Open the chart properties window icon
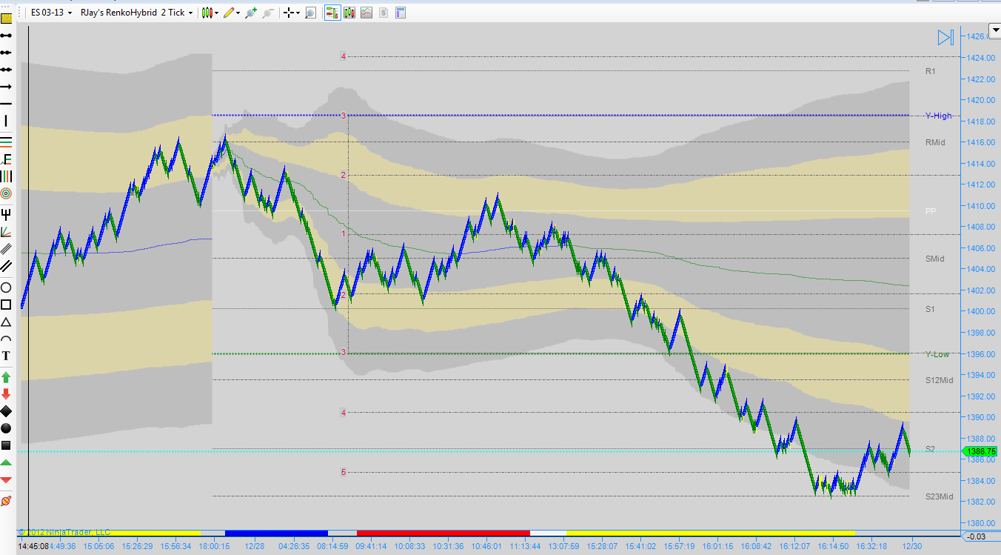This screenshot has width=1001, height=555. click(400, 13)
